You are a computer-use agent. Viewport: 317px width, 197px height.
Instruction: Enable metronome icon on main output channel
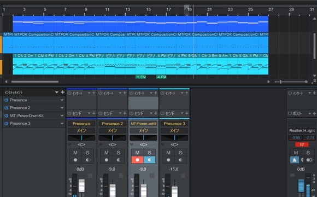pos(295,160)
